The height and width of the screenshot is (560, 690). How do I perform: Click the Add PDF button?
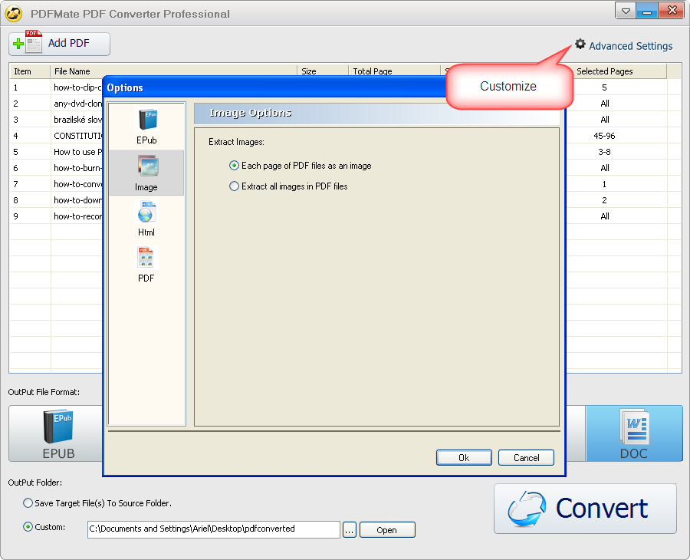(x=59, y=44)
